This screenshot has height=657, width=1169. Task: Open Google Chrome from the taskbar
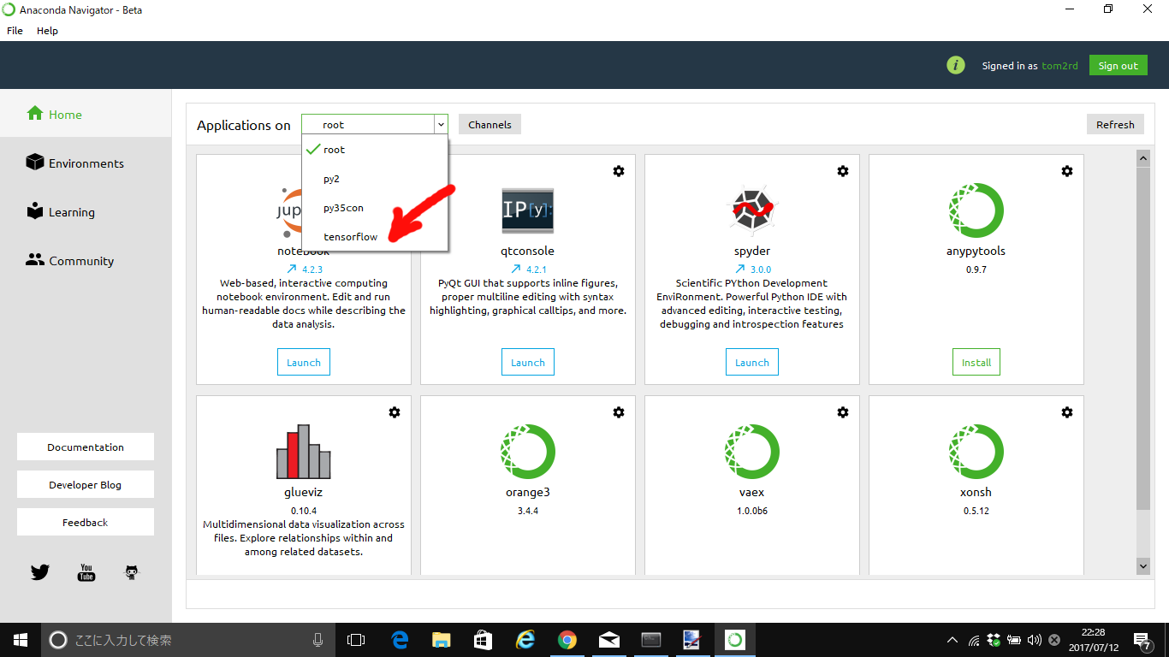[567, 640]
